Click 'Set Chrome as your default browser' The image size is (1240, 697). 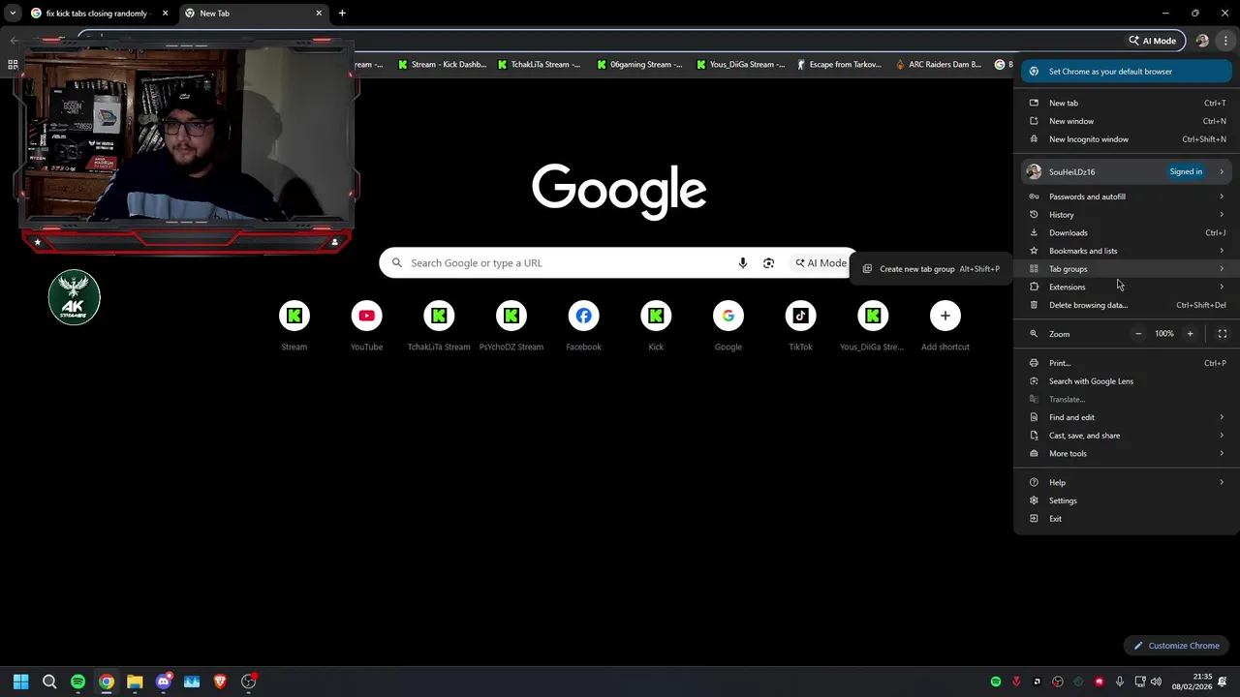click(x=1127, y=72)
